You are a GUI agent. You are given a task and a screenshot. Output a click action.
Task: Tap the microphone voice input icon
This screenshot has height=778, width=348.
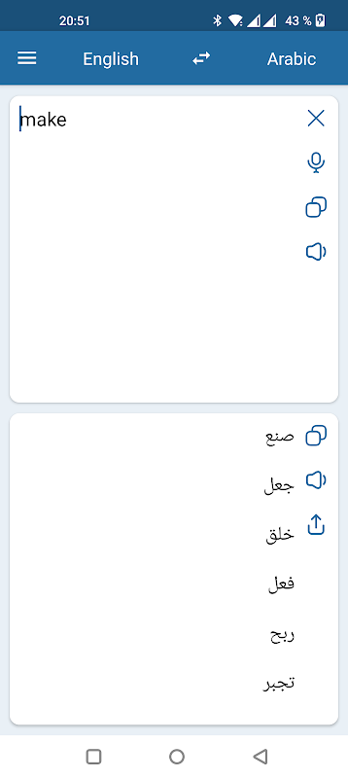click(316, 162)
